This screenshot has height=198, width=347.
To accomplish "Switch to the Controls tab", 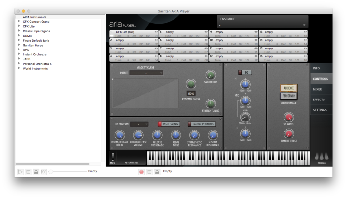I will click(320, 79).
